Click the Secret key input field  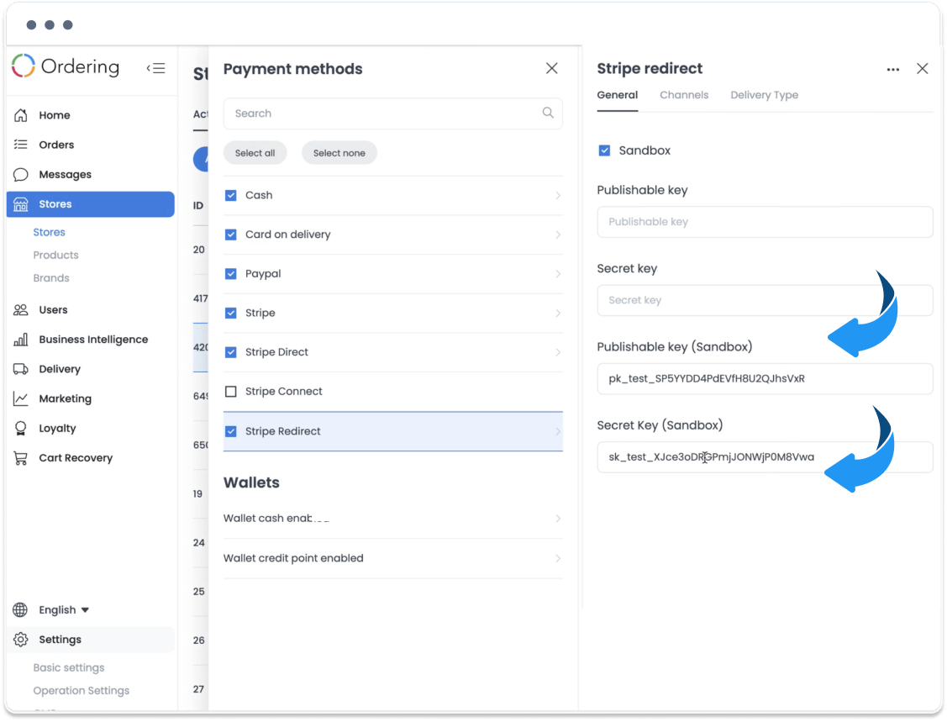[x=765, y=300]
